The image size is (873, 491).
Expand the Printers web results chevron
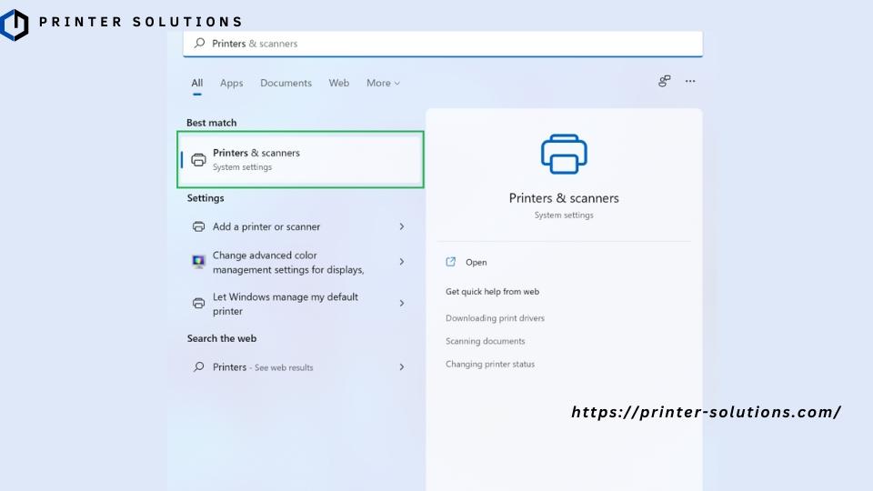[x=401, y=366]
